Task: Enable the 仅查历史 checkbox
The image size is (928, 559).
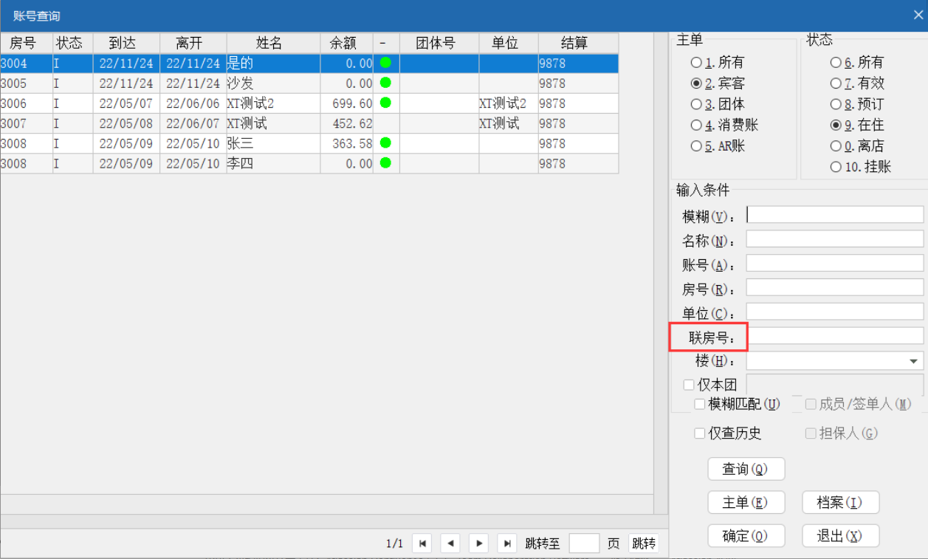Action: 700,433
